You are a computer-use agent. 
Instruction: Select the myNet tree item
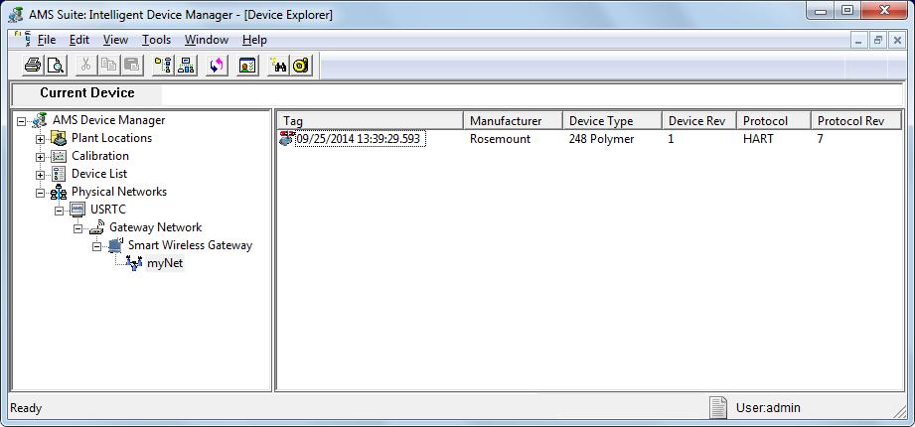165,263
